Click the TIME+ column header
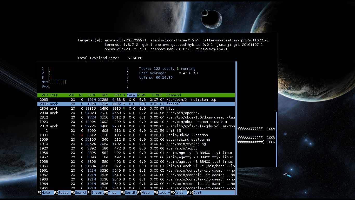Screen dimensions: 355x200 (x=157, y=95)
